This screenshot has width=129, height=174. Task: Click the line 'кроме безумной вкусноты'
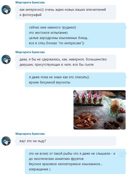pos(50,82)
